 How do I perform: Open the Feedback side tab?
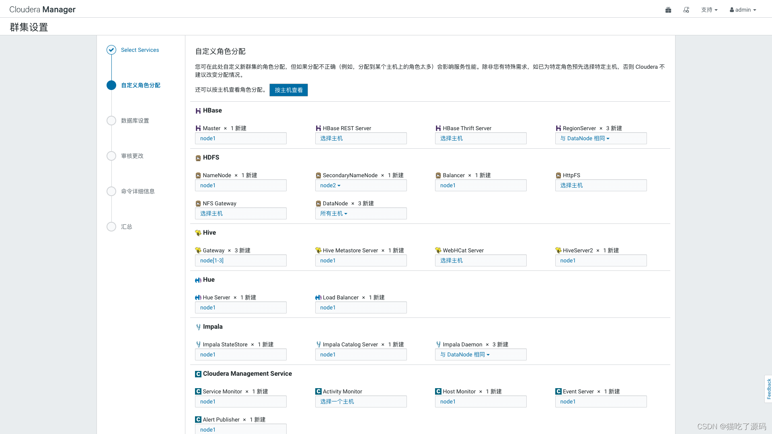point(768,389)
